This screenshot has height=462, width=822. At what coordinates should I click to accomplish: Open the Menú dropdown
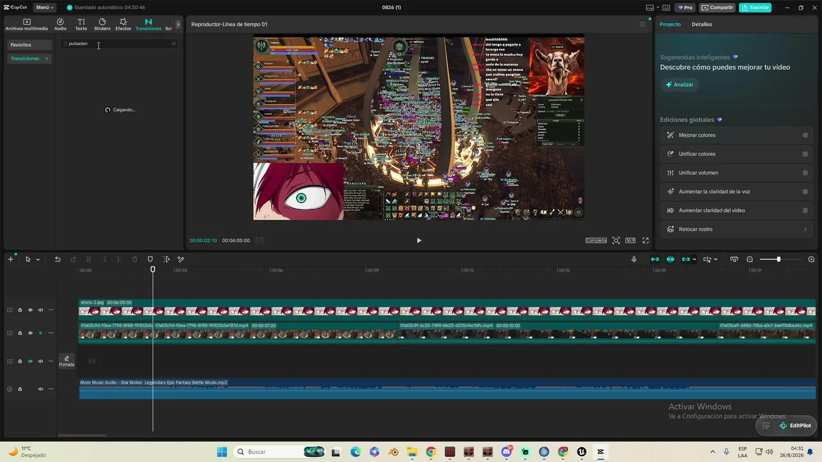[45, 8]
